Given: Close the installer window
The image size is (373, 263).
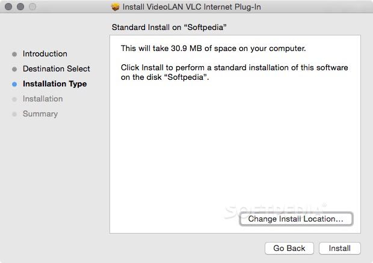Looking at the screenshot, I should (x=8, y=7).
